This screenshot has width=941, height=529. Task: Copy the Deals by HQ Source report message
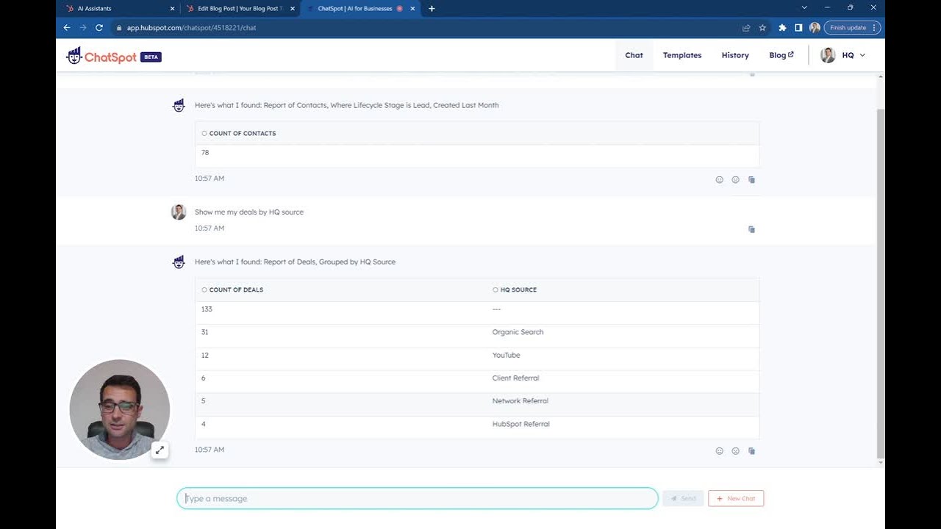point(751,451)
